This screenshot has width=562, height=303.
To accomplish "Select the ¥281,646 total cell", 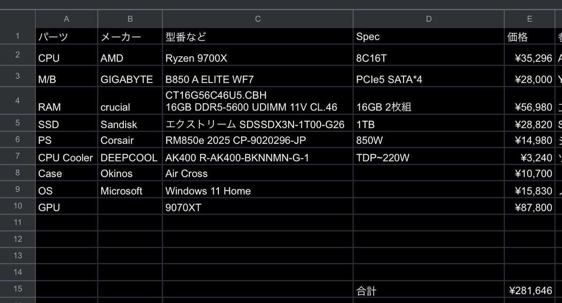I will pos(529,289).
